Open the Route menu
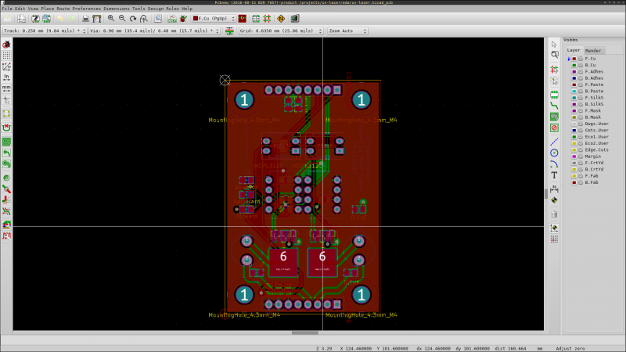626x352 pixels. tap(63, 9)
